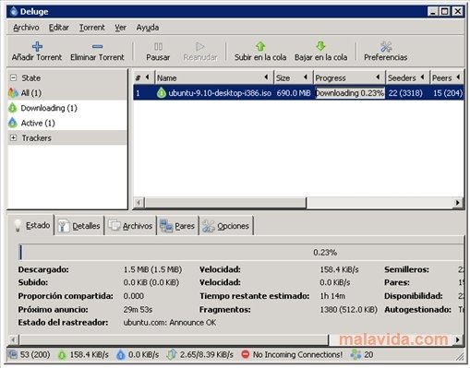Viewport: 470px width, 368px height.
Task: Click the lightbulb icon on the Estado tab
Action: (x=18, y=225)
